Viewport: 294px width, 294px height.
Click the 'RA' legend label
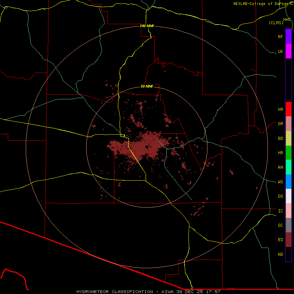[x=281, y=168]
